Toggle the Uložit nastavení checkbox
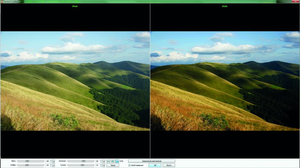This screenshot has width=300, height=168. point(129,165)
